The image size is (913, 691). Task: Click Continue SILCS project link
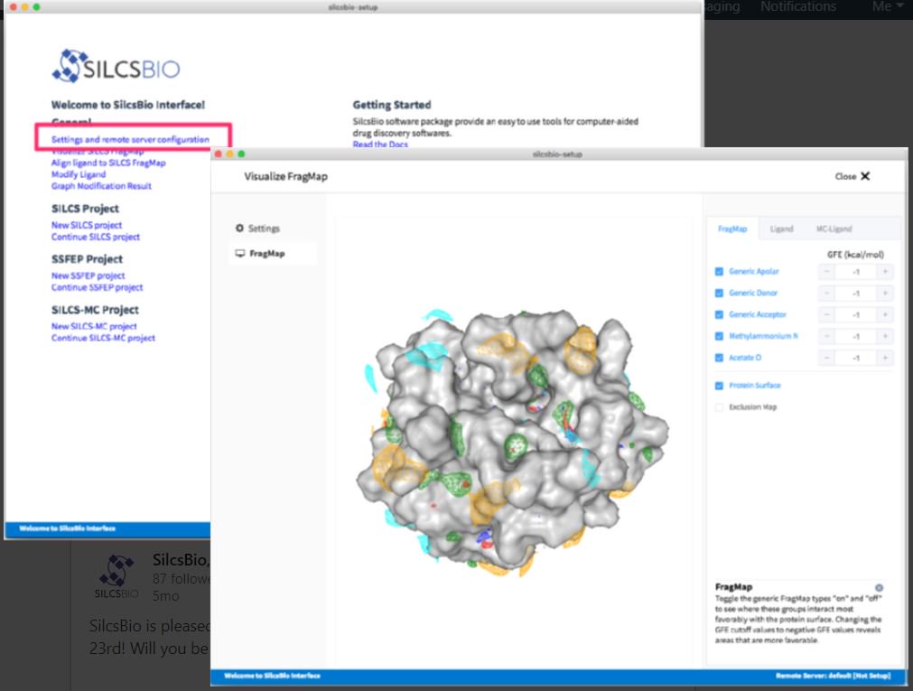[x=96, y=238]
